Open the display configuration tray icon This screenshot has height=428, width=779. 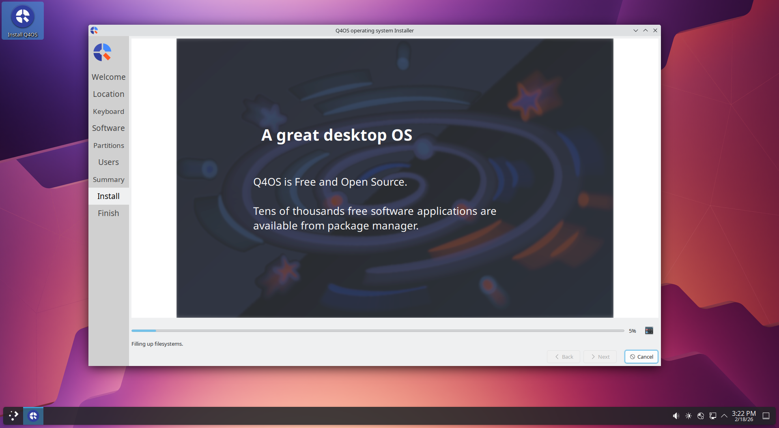tap(713, 416)
